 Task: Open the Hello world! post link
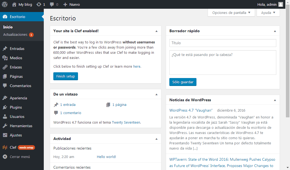[106, 157]
